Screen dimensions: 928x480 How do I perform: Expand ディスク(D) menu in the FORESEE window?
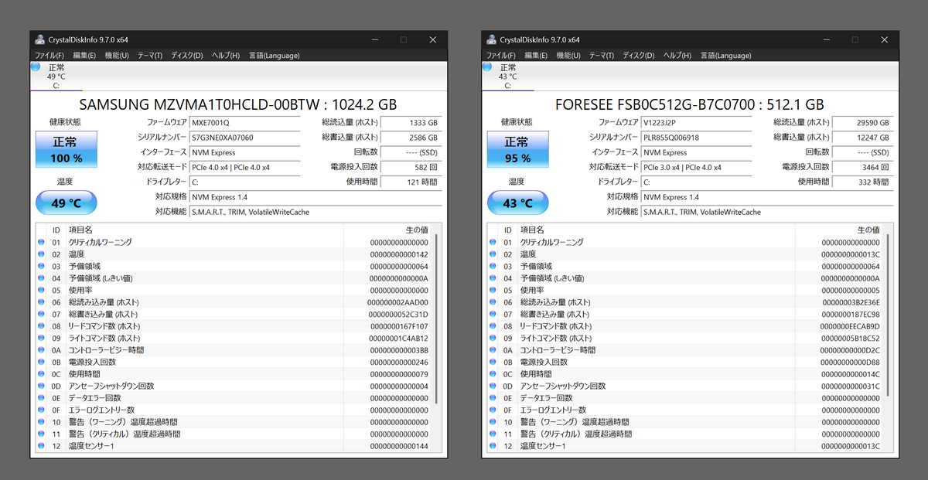pos(639,56)
